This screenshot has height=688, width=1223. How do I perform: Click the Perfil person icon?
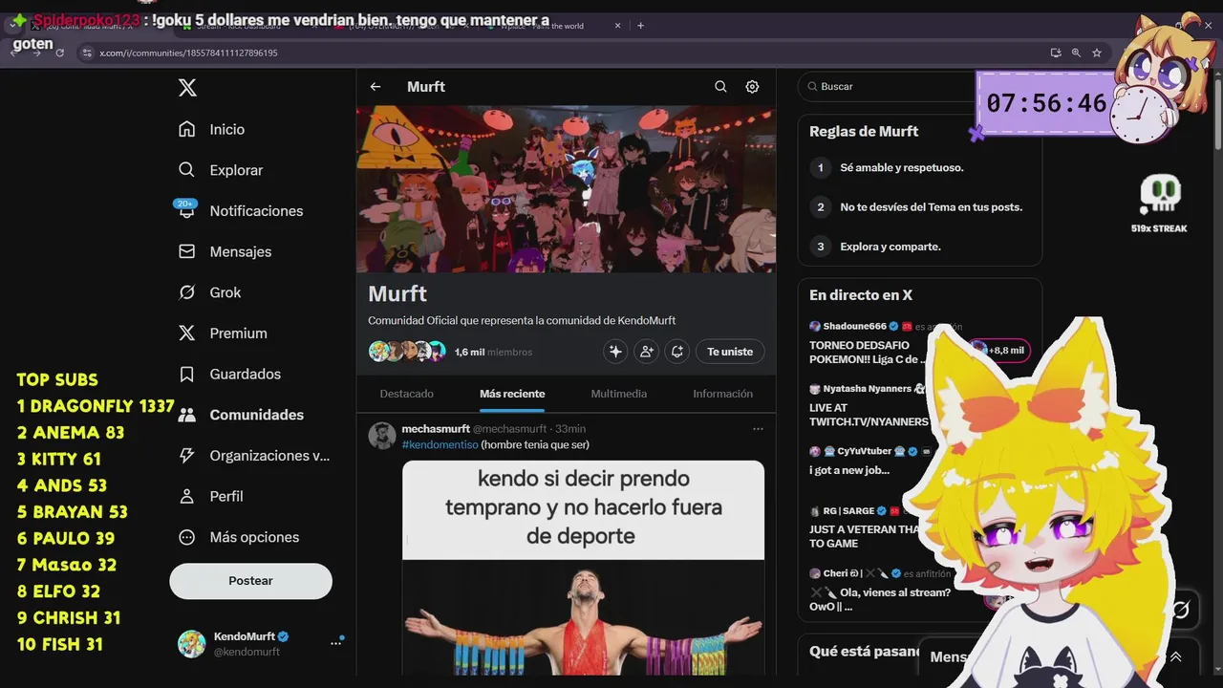click(187, 496)
